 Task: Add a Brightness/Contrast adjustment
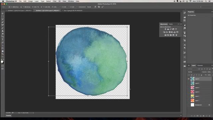(x=165, y=29)
